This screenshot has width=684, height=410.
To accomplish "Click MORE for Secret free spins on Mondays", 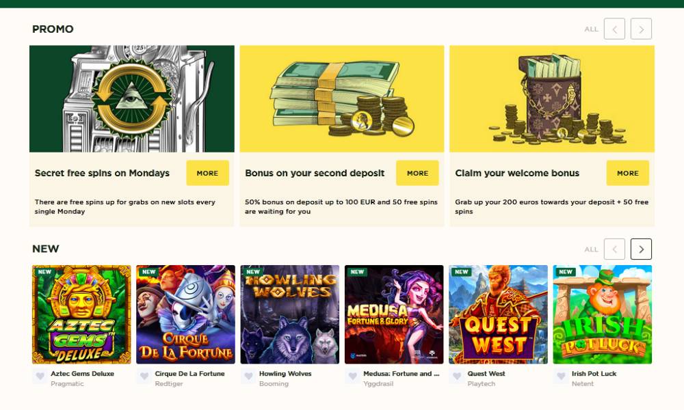I will coord(208,173).
